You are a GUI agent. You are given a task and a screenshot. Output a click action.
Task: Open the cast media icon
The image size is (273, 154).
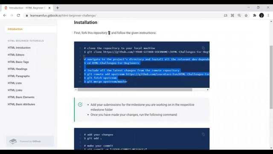pos(226,15)
